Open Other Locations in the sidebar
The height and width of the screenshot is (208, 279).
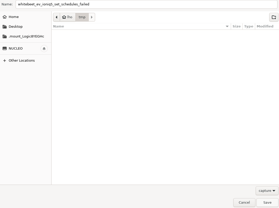22,61
